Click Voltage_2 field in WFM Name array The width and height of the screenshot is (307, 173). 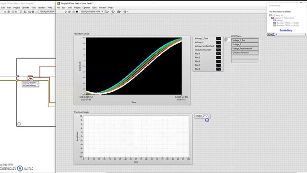tap(245, 45)
